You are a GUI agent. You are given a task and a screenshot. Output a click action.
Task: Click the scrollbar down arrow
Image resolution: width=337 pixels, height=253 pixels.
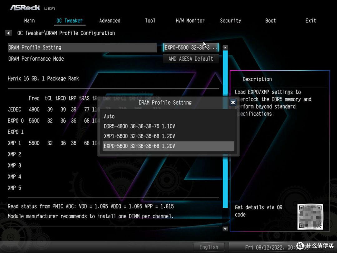(x=225, y=229)
